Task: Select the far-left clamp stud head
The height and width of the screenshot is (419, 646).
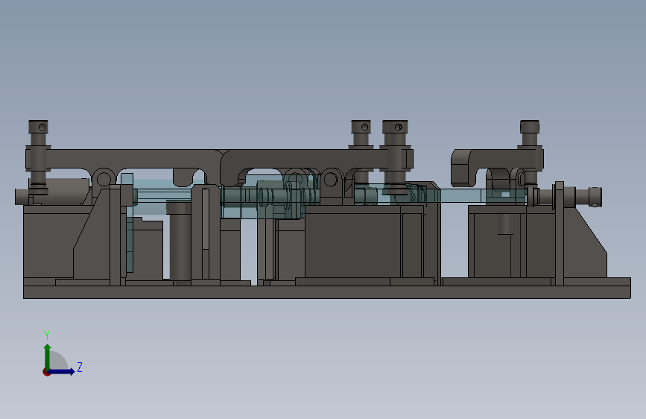Action: (x=38, y=127)
